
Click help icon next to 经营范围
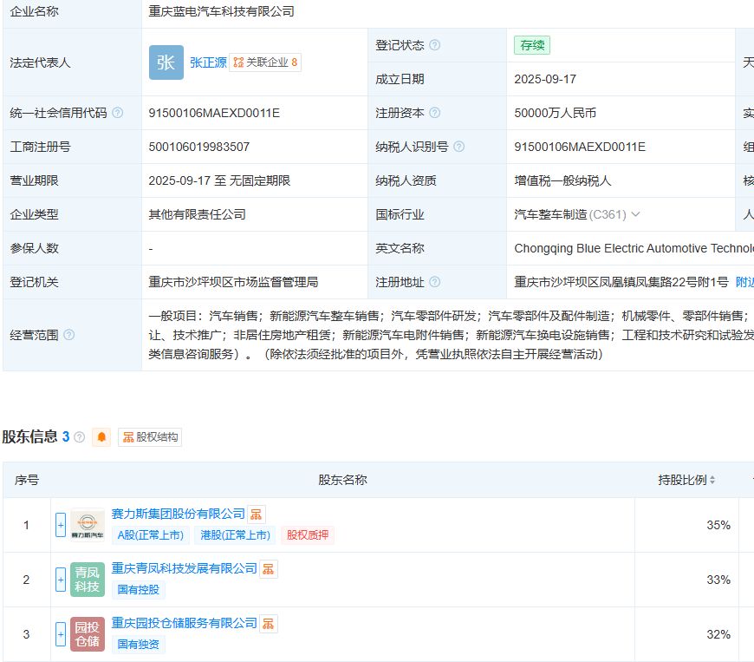coord(69,335)
